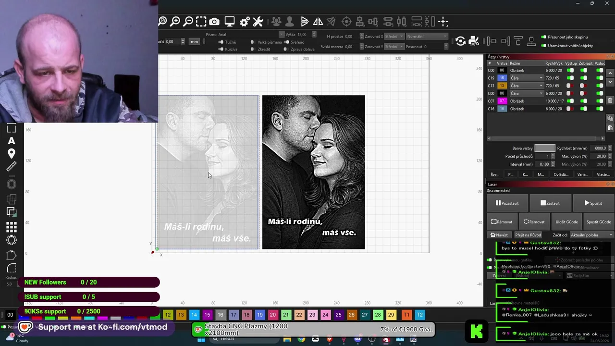615x346 pixels.
Task: Click Uložit GCode button
Action: click(566, 222)
